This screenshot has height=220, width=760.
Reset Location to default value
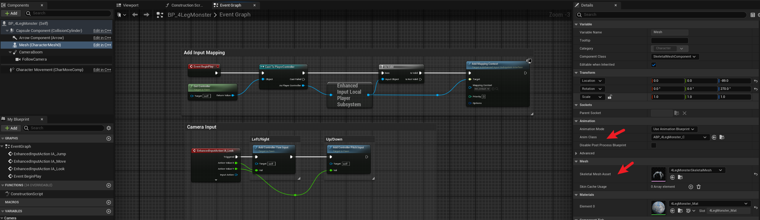tap(756, 81)
